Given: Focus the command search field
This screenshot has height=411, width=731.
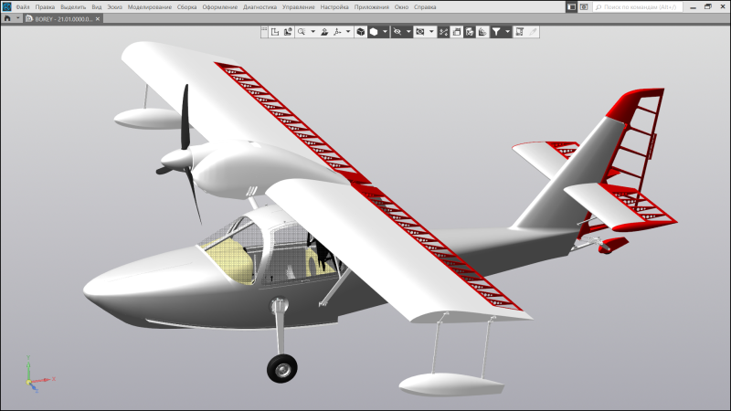Looking at the screenshot, I should pyautogui.click(x=638, y=7).
